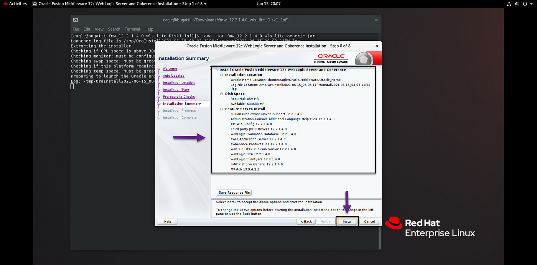Open the File menu in terminal
The image size is (537, 265).
76,29
